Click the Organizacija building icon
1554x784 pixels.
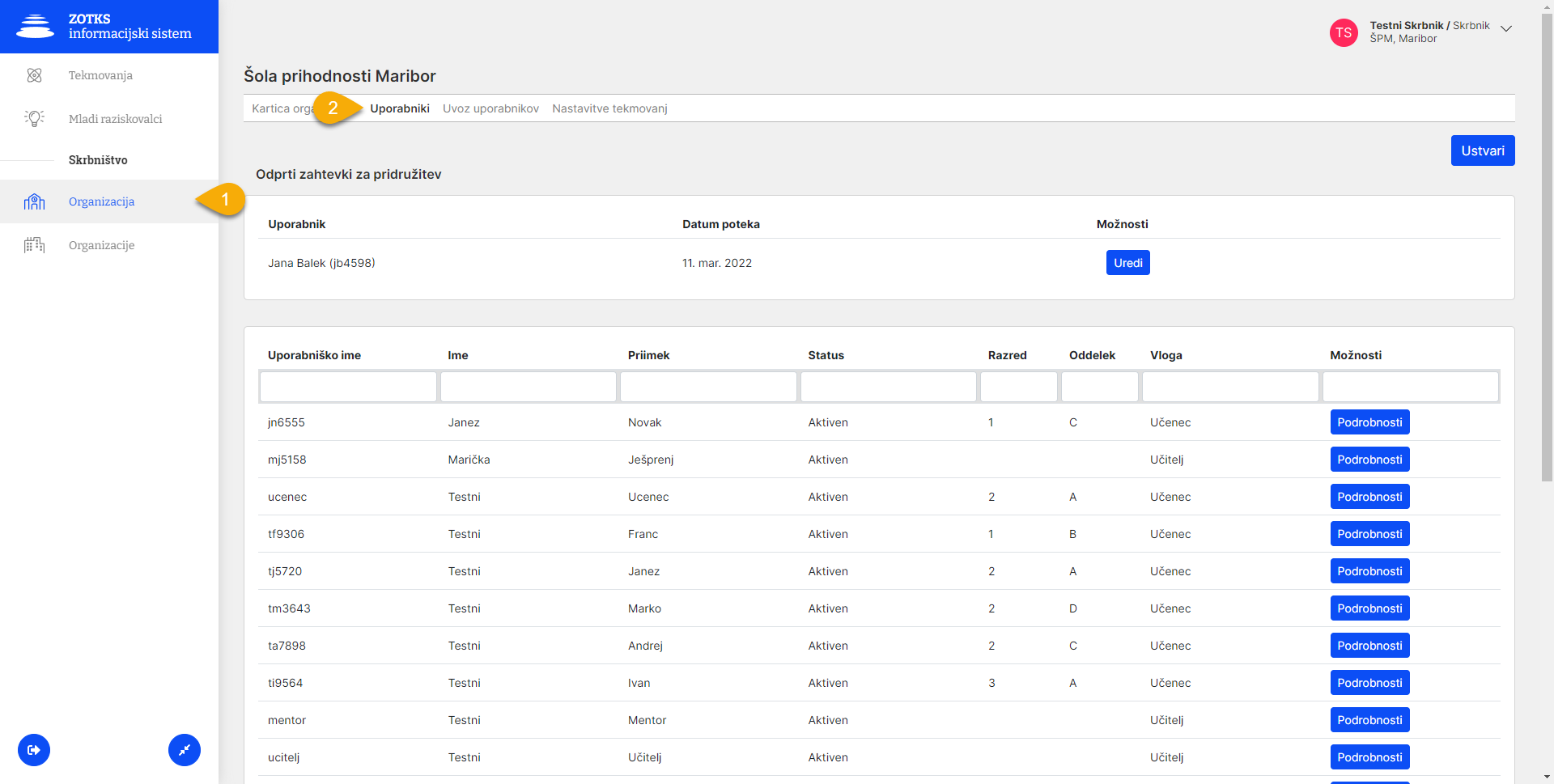(34, 201)
